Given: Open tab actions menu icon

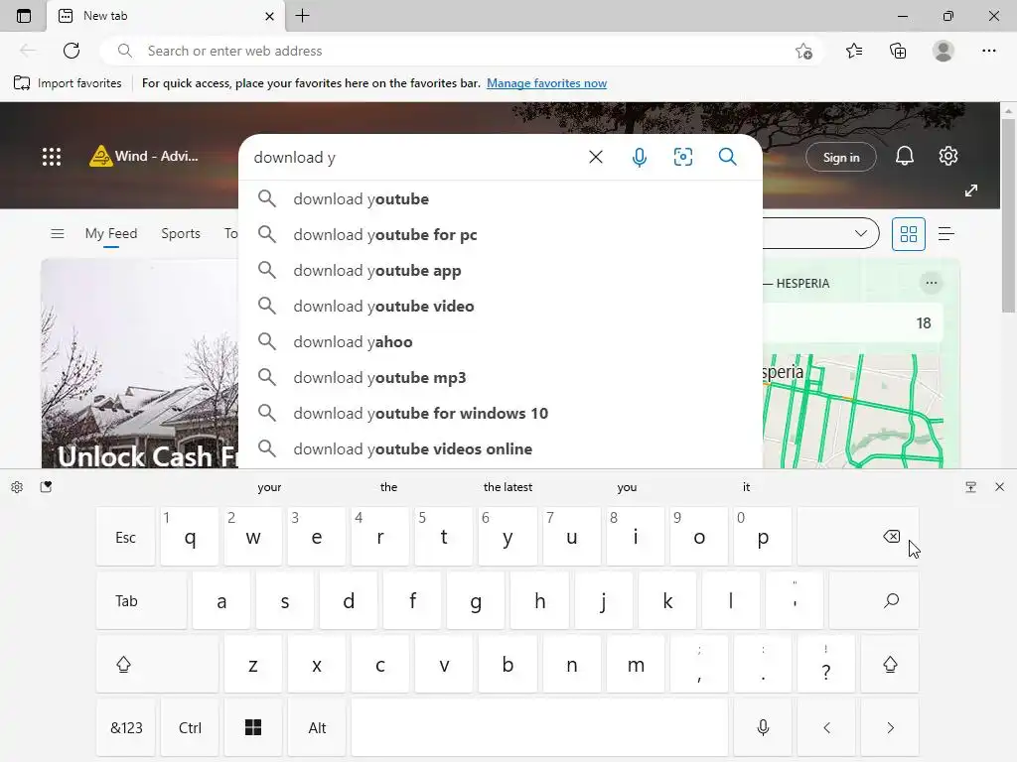Looking at the screenshot, I should point(24,16).
